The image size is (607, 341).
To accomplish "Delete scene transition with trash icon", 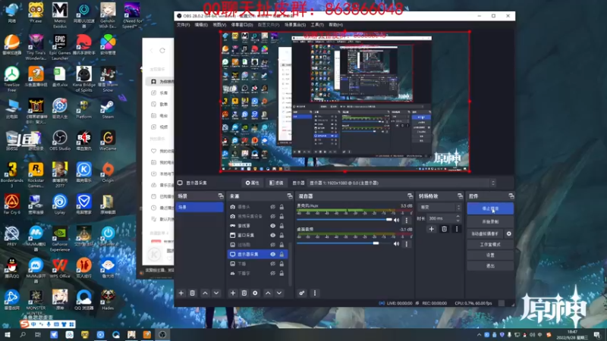I will point(445,229).
